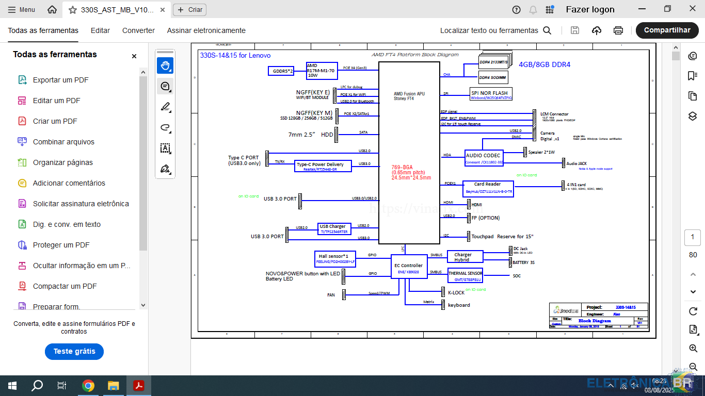Open the Editar tab

(100, 30)
